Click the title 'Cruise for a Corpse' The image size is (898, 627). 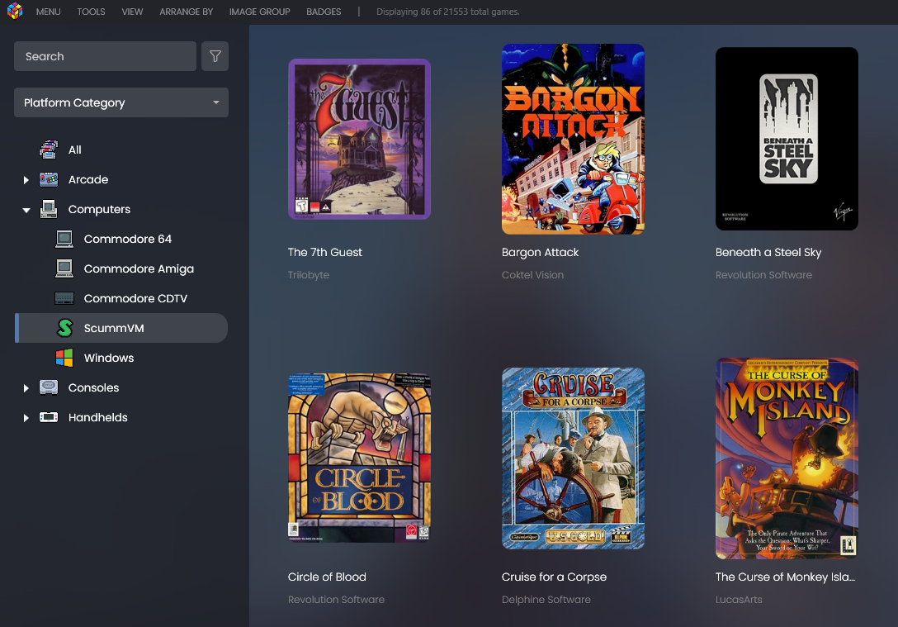pos(554,577)
